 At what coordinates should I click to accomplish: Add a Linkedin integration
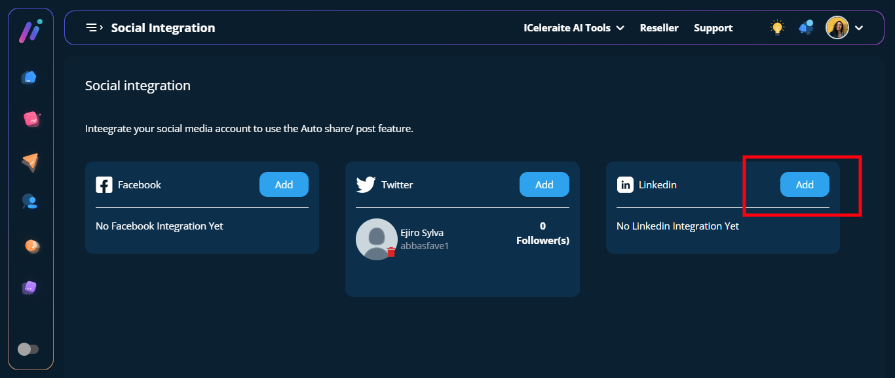[805, 184]
